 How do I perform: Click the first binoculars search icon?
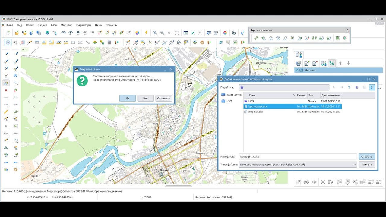click(63, 33)
